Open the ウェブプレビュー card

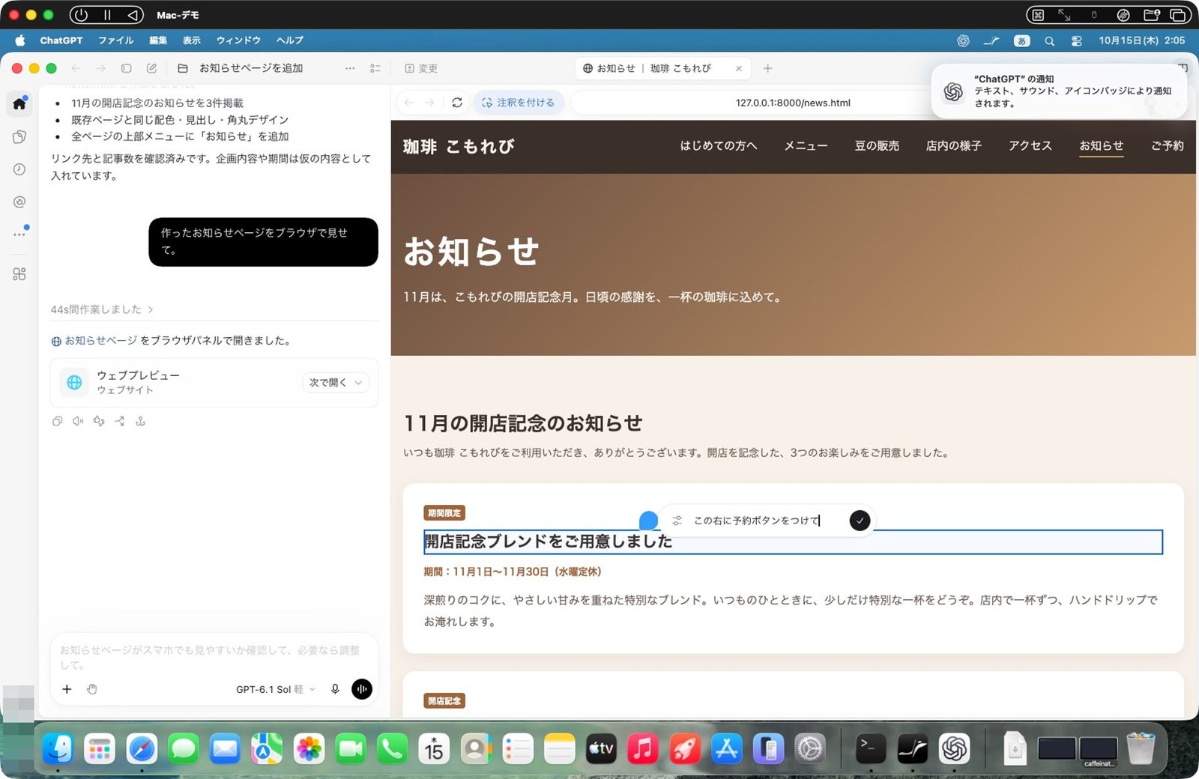[214, 383]
